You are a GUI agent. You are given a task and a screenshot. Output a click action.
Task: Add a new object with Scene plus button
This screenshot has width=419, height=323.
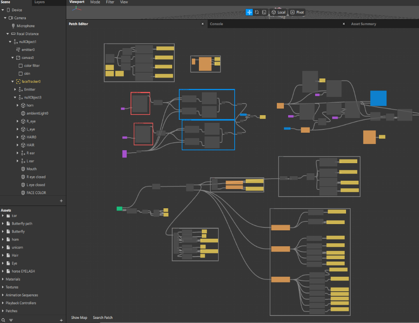pyautogui.click(x=61, y=201)
